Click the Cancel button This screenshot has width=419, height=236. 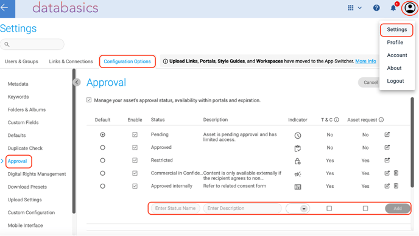[369, 83]
